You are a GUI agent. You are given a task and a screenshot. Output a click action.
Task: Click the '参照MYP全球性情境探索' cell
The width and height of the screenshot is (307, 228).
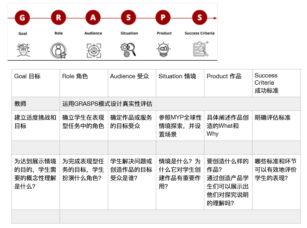(x=180, y=125)
